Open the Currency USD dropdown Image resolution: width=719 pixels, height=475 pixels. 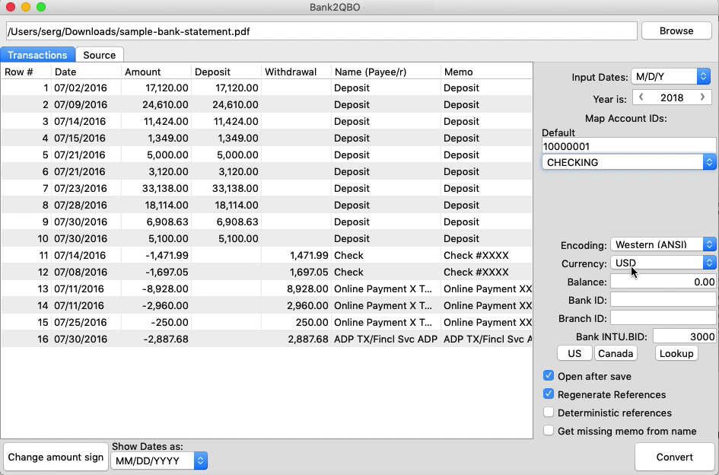click(663, 263)
